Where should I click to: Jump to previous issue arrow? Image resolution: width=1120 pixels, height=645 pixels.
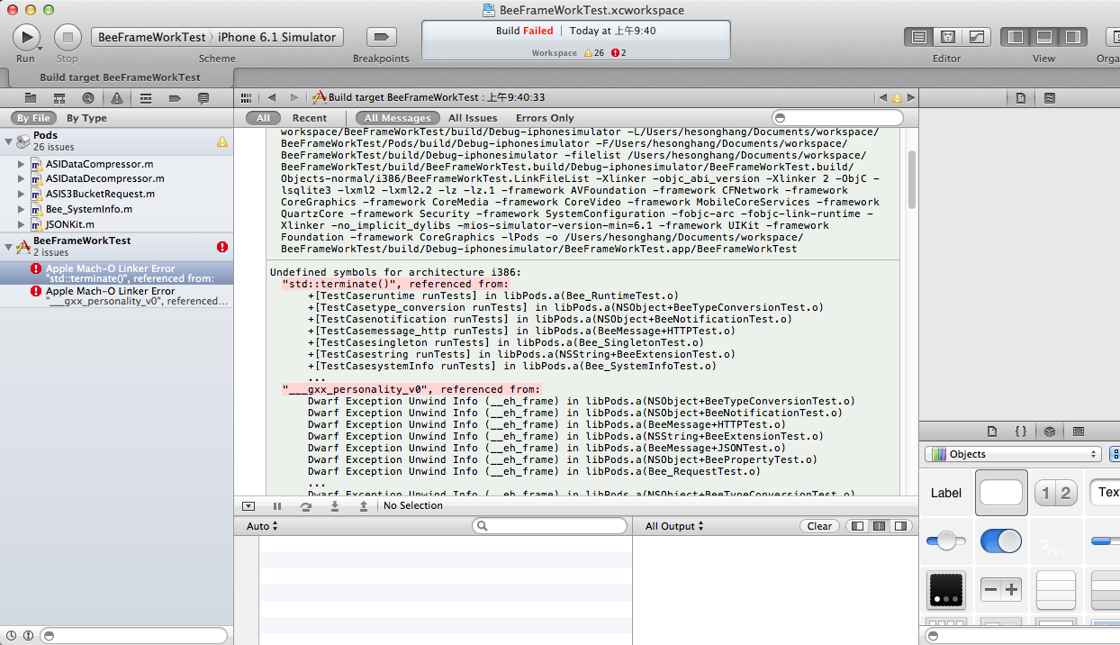tap(882, 97)
